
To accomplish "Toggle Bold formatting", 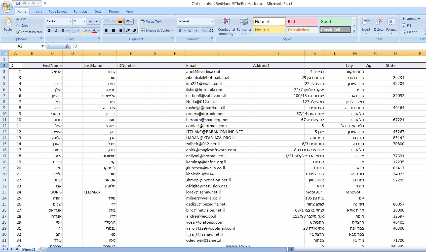I will (49, 31).
